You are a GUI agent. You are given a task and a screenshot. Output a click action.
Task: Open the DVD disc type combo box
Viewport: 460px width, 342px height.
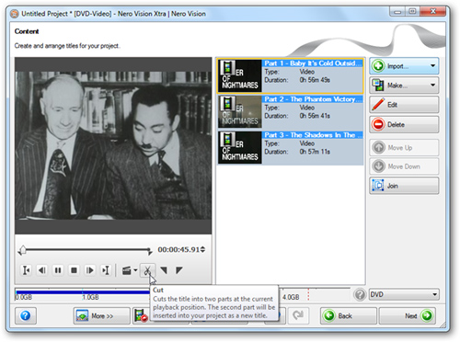[x=404, y=294]
